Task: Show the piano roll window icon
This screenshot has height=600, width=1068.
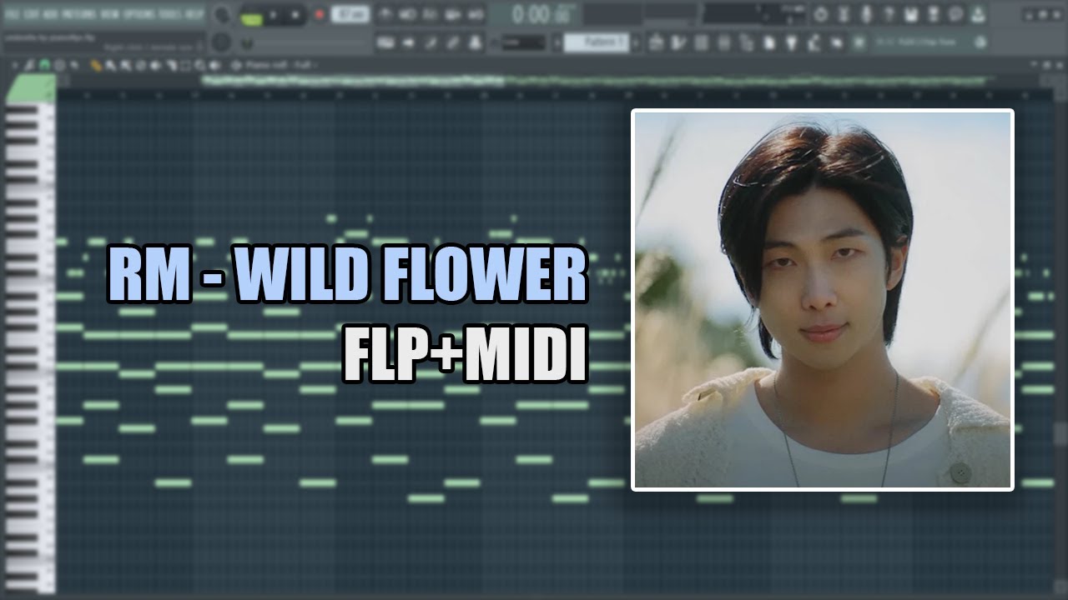Action: [x=678, y=42]
